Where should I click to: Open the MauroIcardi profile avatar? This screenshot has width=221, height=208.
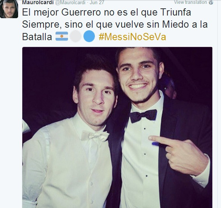pos(9,9)
